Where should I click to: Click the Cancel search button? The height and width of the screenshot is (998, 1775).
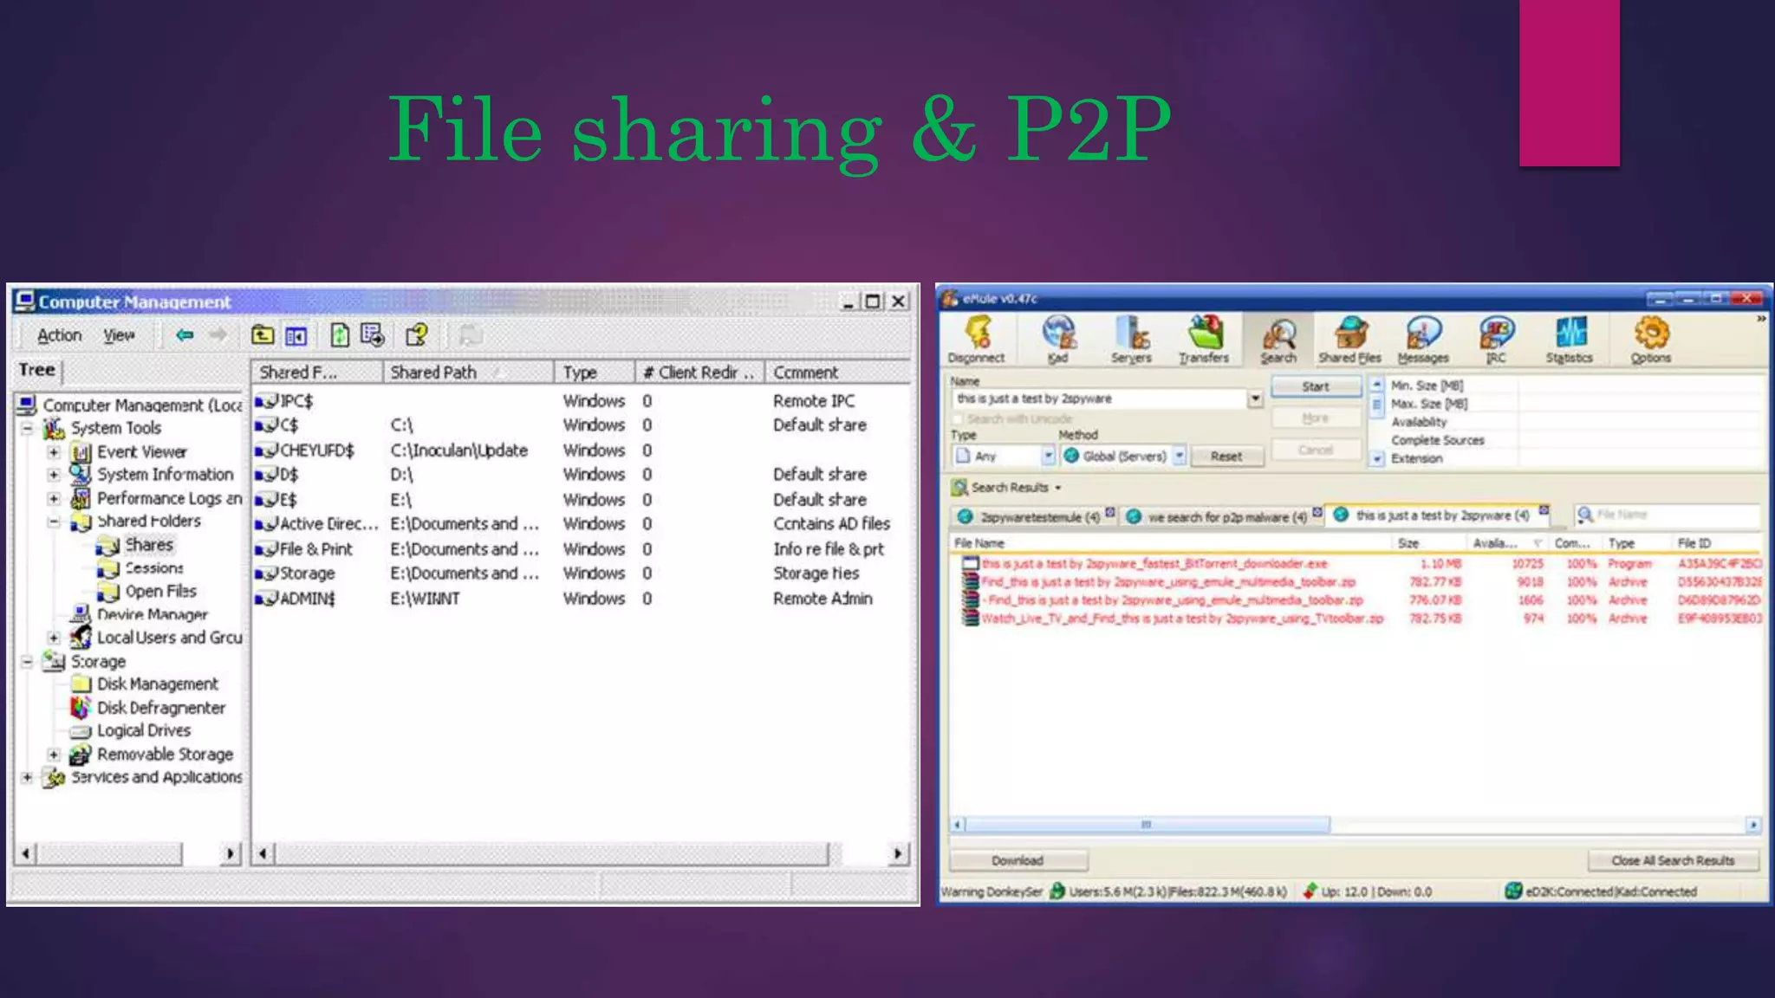tap(1315, 450)
